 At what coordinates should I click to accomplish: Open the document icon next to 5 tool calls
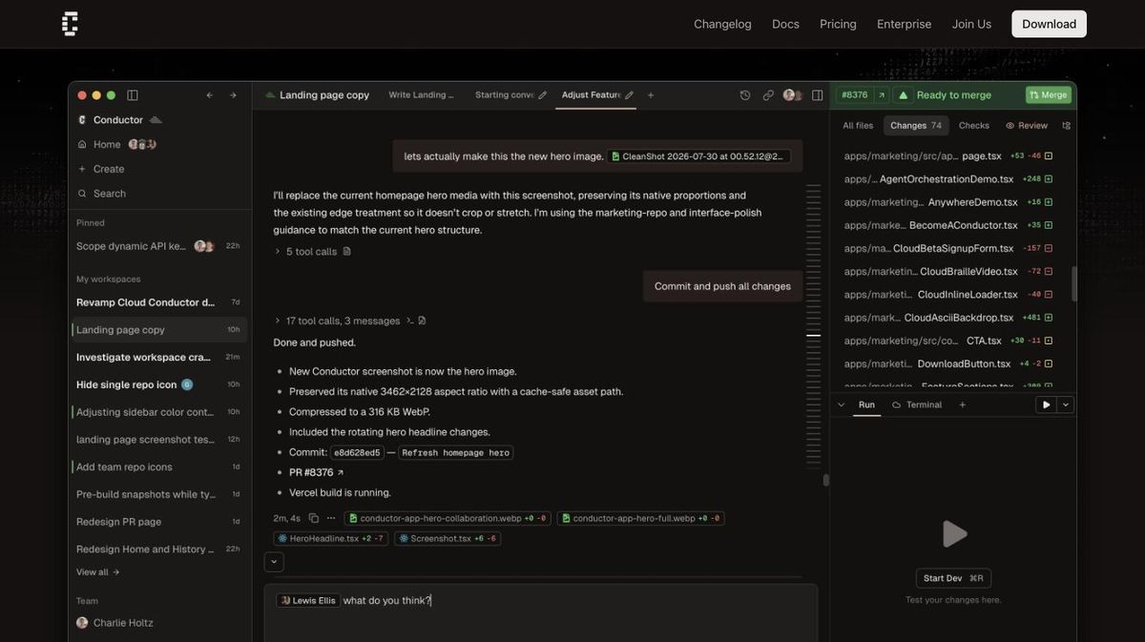(346, 252)
